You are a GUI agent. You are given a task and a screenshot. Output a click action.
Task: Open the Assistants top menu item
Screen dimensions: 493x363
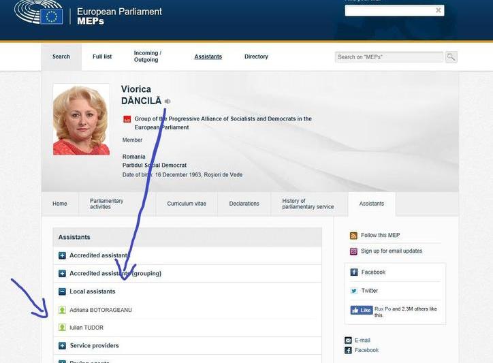pyautogui.click(x=208, y=57)
